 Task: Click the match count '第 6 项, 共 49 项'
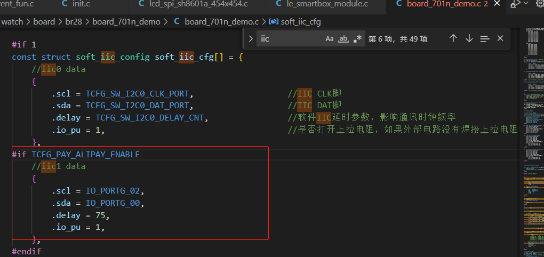[397, 39]
